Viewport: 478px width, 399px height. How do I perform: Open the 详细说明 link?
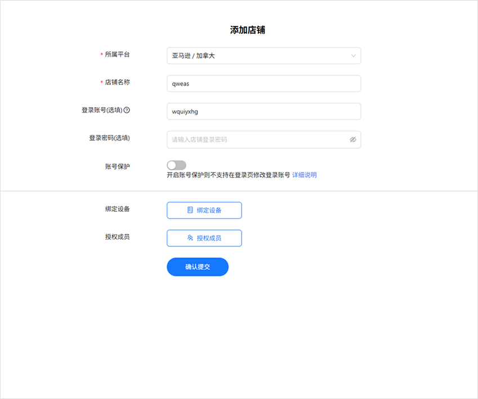(305, 175)
